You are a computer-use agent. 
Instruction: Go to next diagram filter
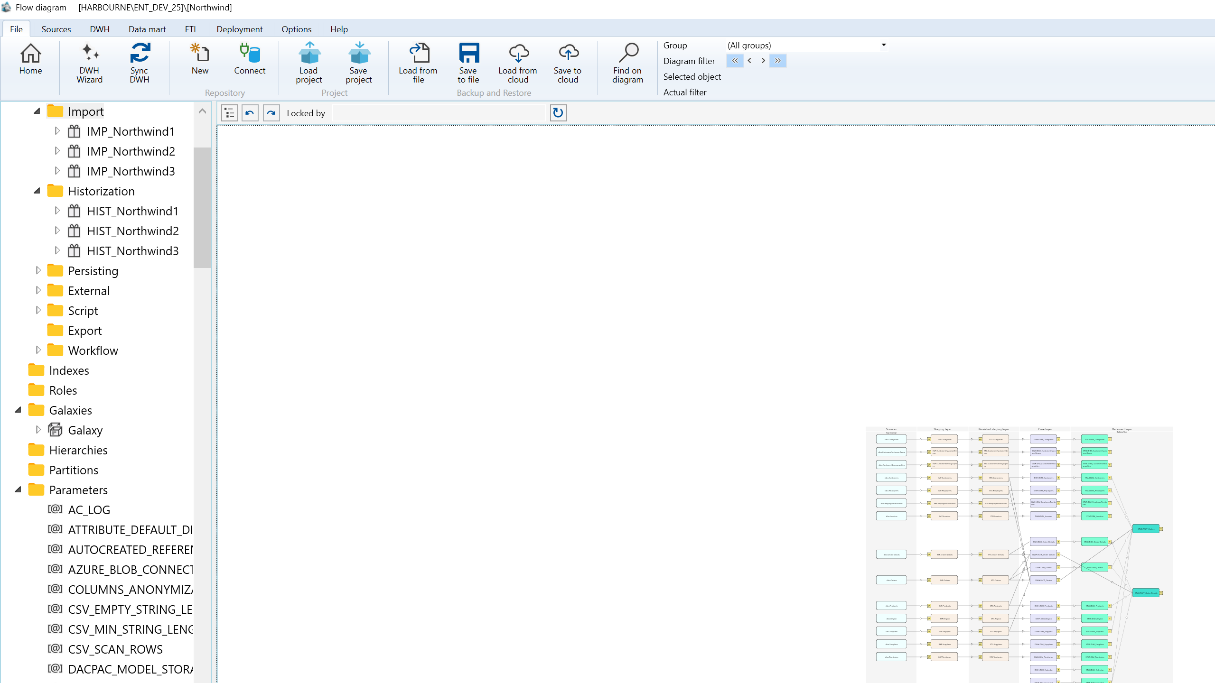763,61
